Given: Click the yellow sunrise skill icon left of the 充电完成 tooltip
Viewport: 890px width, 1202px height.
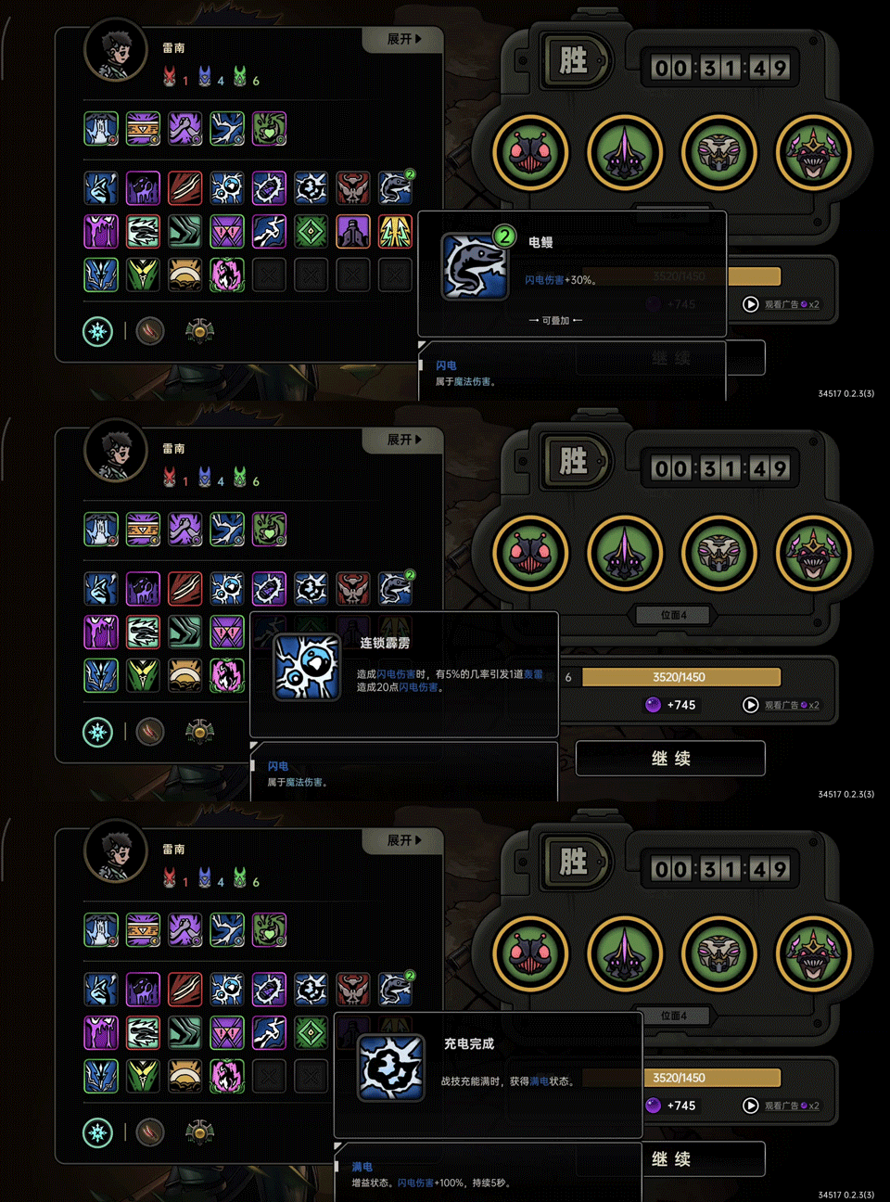Looking at the screenshot, I should point(185,1076).
